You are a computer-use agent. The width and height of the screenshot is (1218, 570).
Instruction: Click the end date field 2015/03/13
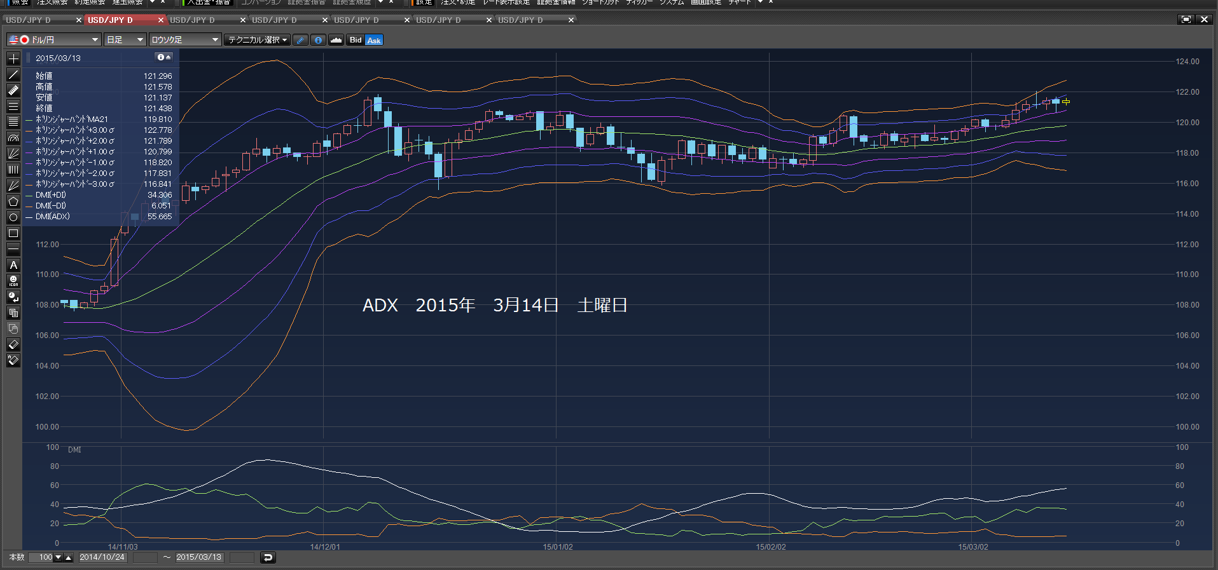pos(199,557)
